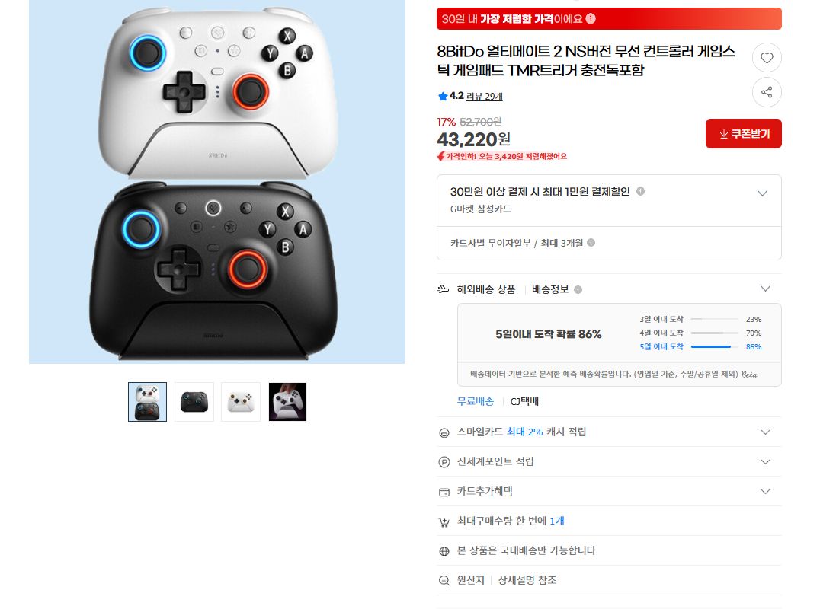Open the 리뷰 29개 reviews link

click(x=484, y=97)
